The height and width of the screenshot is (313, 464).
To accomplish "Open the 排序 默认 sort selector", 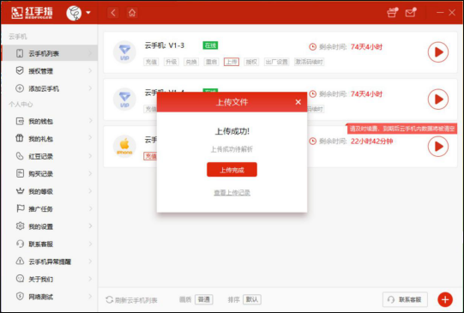I will pyautogui.click(x=252, y=299).
